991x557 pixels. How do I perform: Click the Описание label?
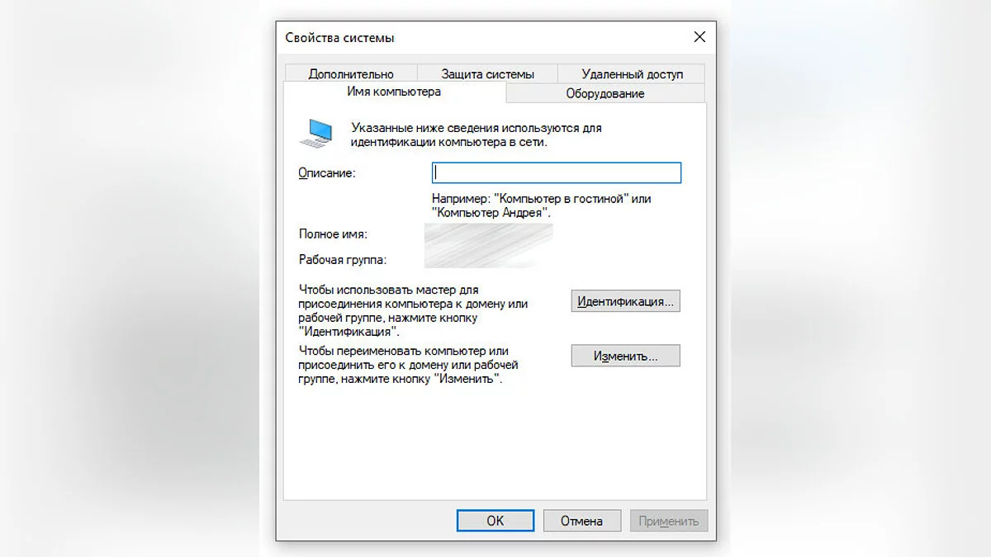(326, 172)
